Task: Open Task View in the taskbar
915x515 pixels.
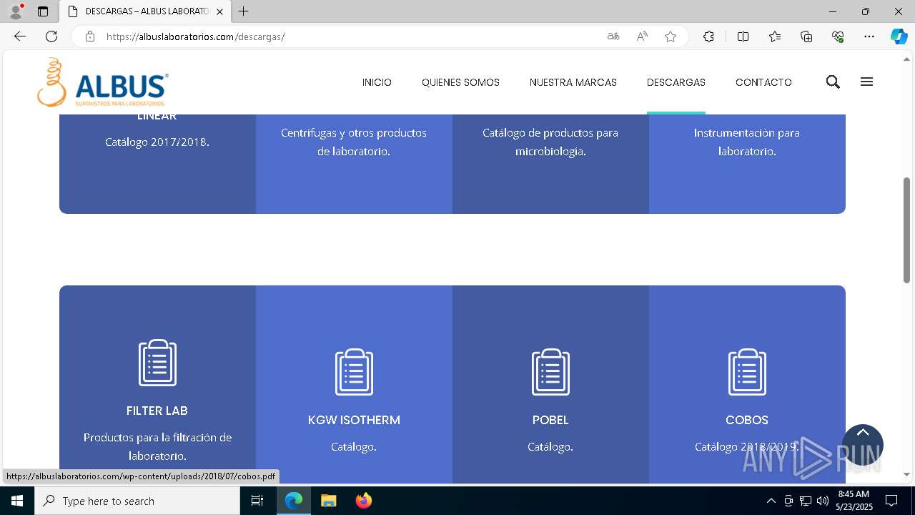Action: click(x=257, y=501)
